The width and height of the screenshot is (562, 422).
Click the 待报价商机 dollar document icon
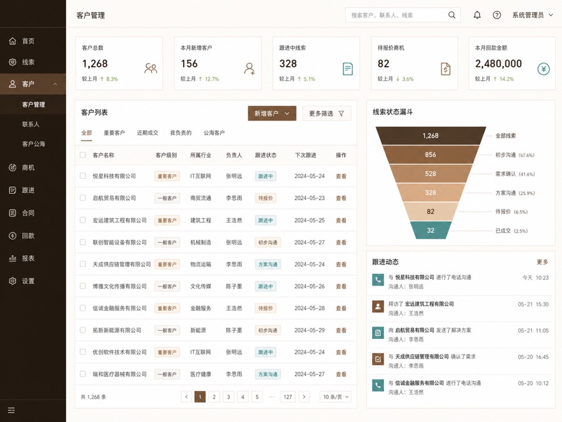click(445, 69)
